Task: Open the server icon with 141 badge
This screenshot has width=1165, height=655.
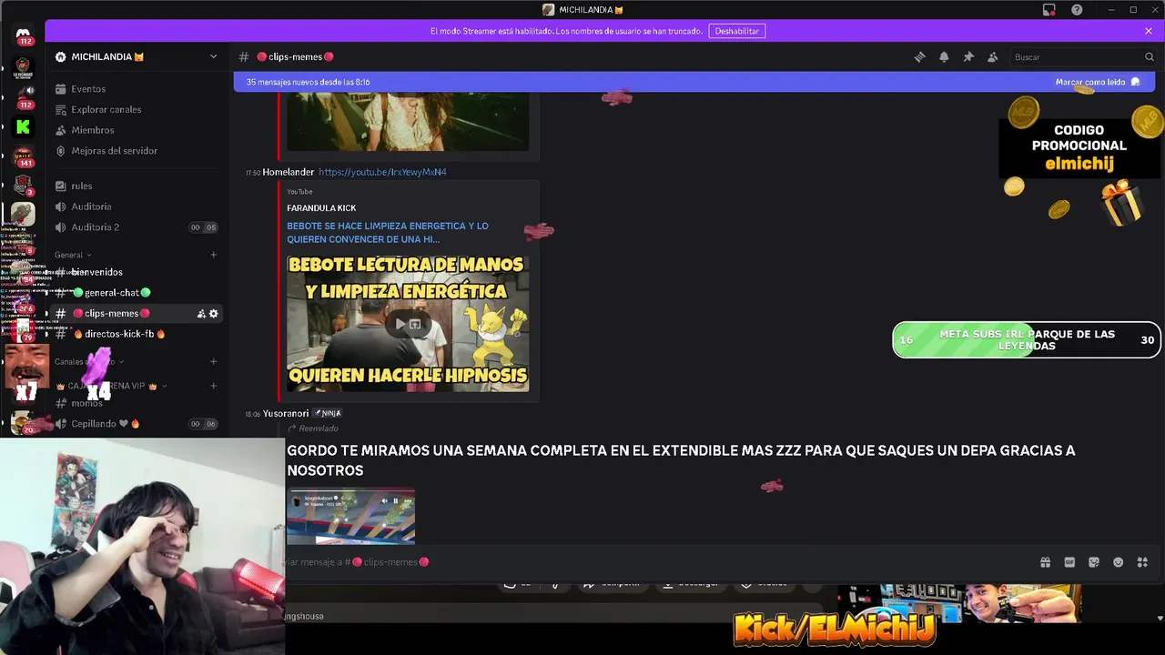Action: 24,156
